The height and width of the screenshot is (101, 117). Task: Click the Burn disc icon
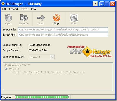[x=74, y=18]
